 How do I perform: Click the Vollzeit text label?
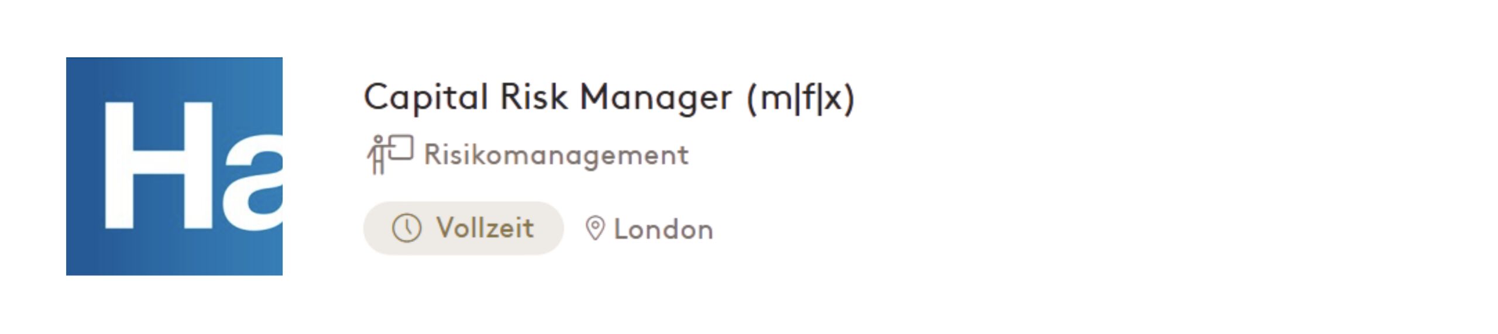[x=485, y=228]
